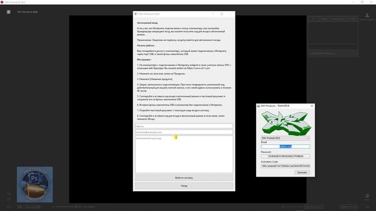Click the Email field in the keygen window

[286, 147]
